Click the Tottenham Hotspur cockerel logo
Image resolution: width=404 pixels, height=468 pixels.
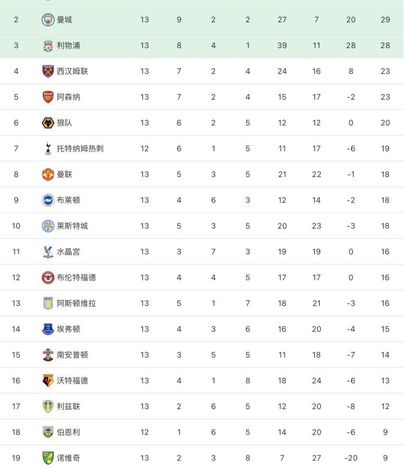click(x=48, y=149)
